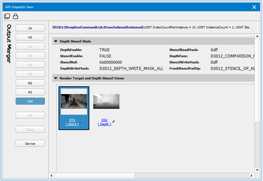Click the horizontal scrollbar's left arrow
The height and width of the screenshot is (181, 263).
(x=51, y=175)
